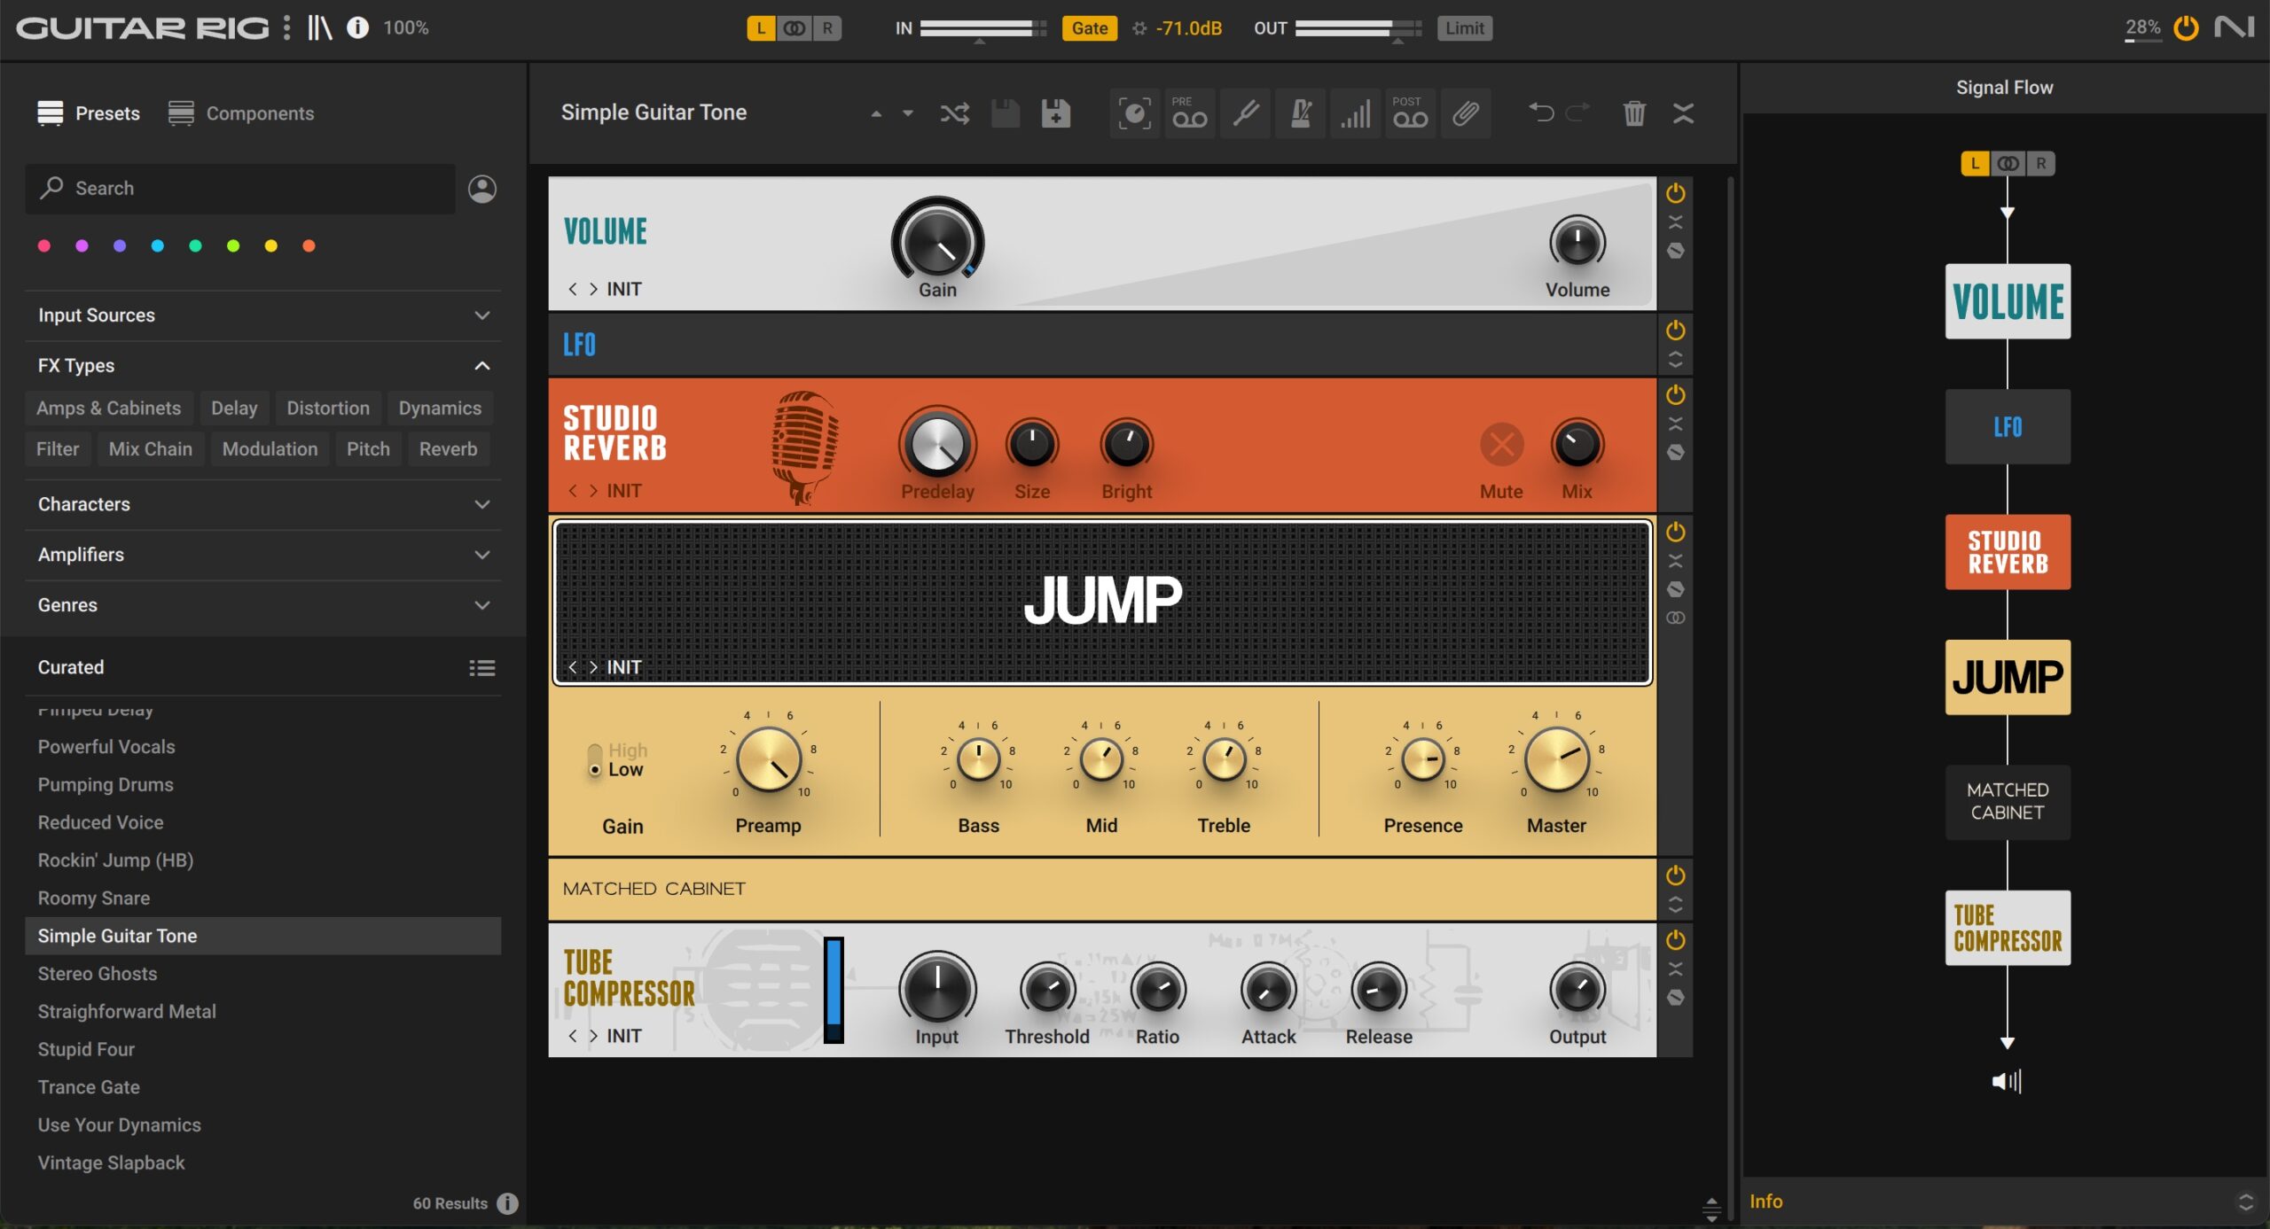Click the pink color tag dot

[44, 246]
